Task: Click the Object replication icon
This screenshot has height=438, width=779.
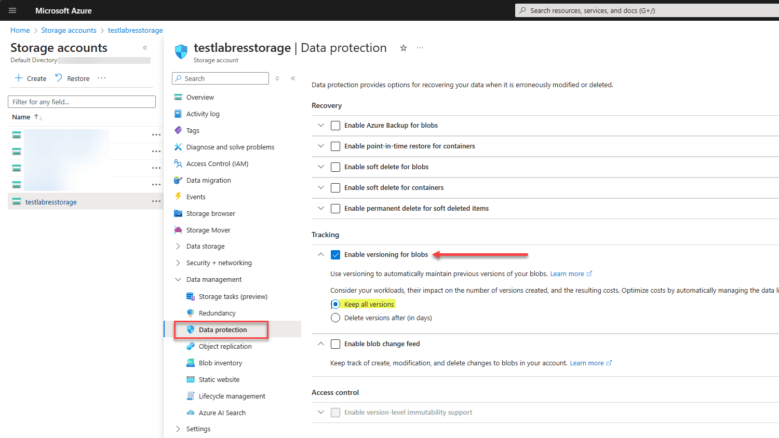Action: coord(191,346)
